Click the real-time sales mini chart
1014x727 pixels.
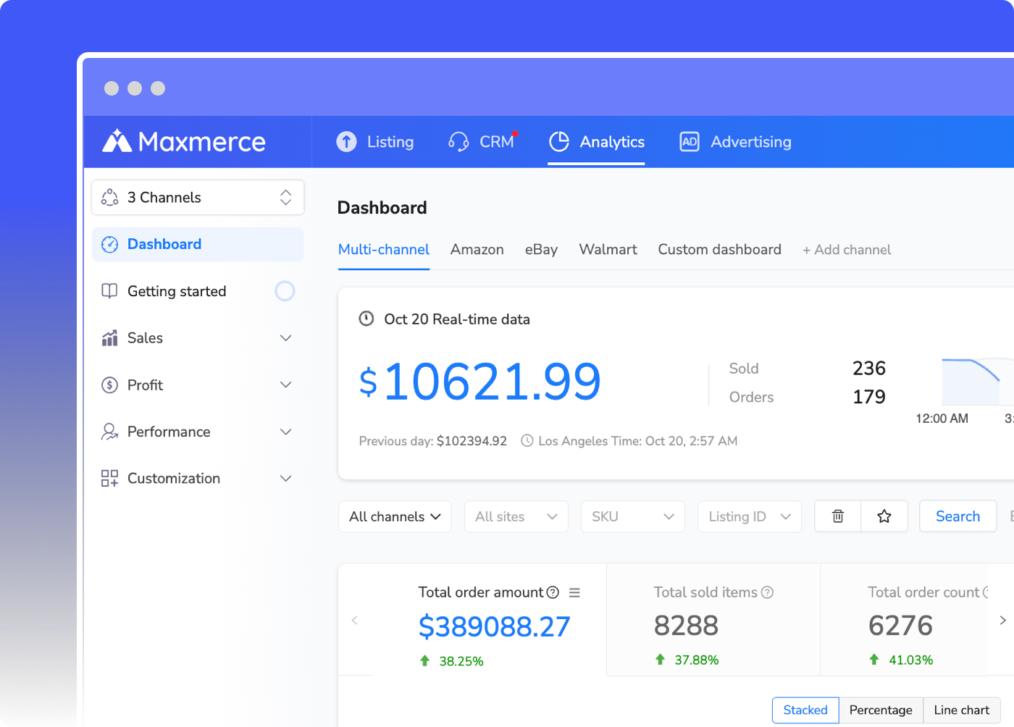coord(974,382)
